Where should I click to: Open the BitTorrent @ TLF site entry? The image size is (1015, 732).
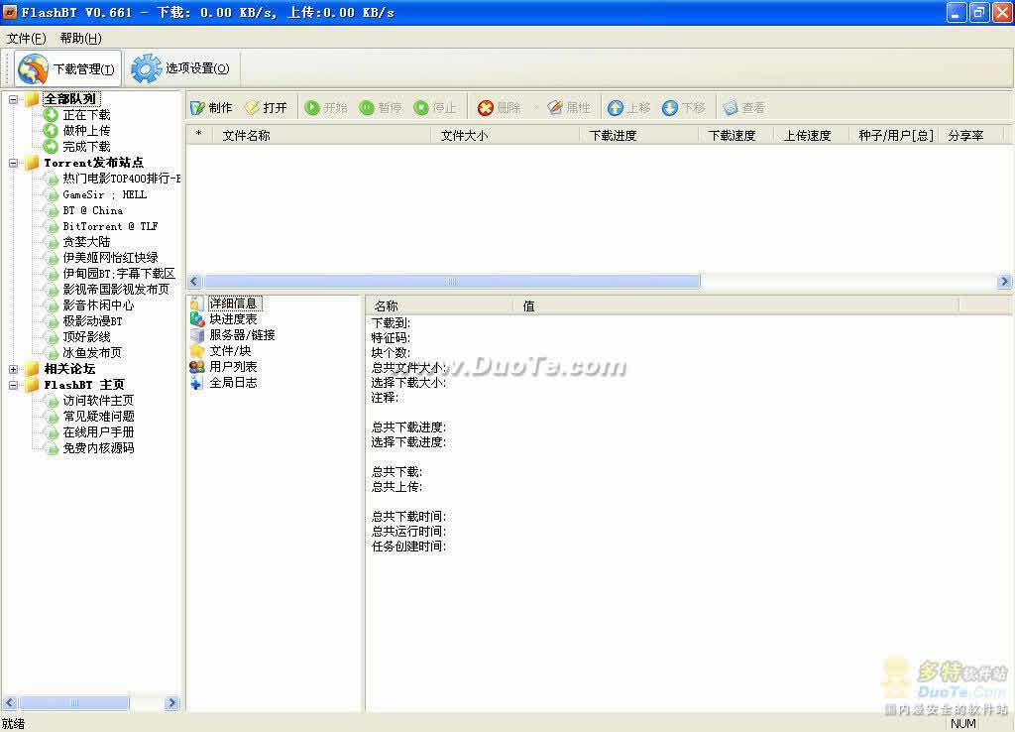pyautogui.click(x=110, y=226)
